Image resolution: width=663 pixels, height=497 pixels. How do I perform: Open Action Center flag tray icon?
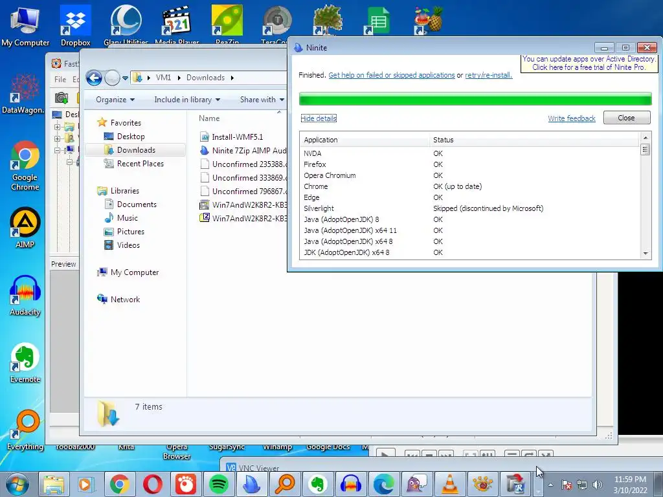(567, 485)
